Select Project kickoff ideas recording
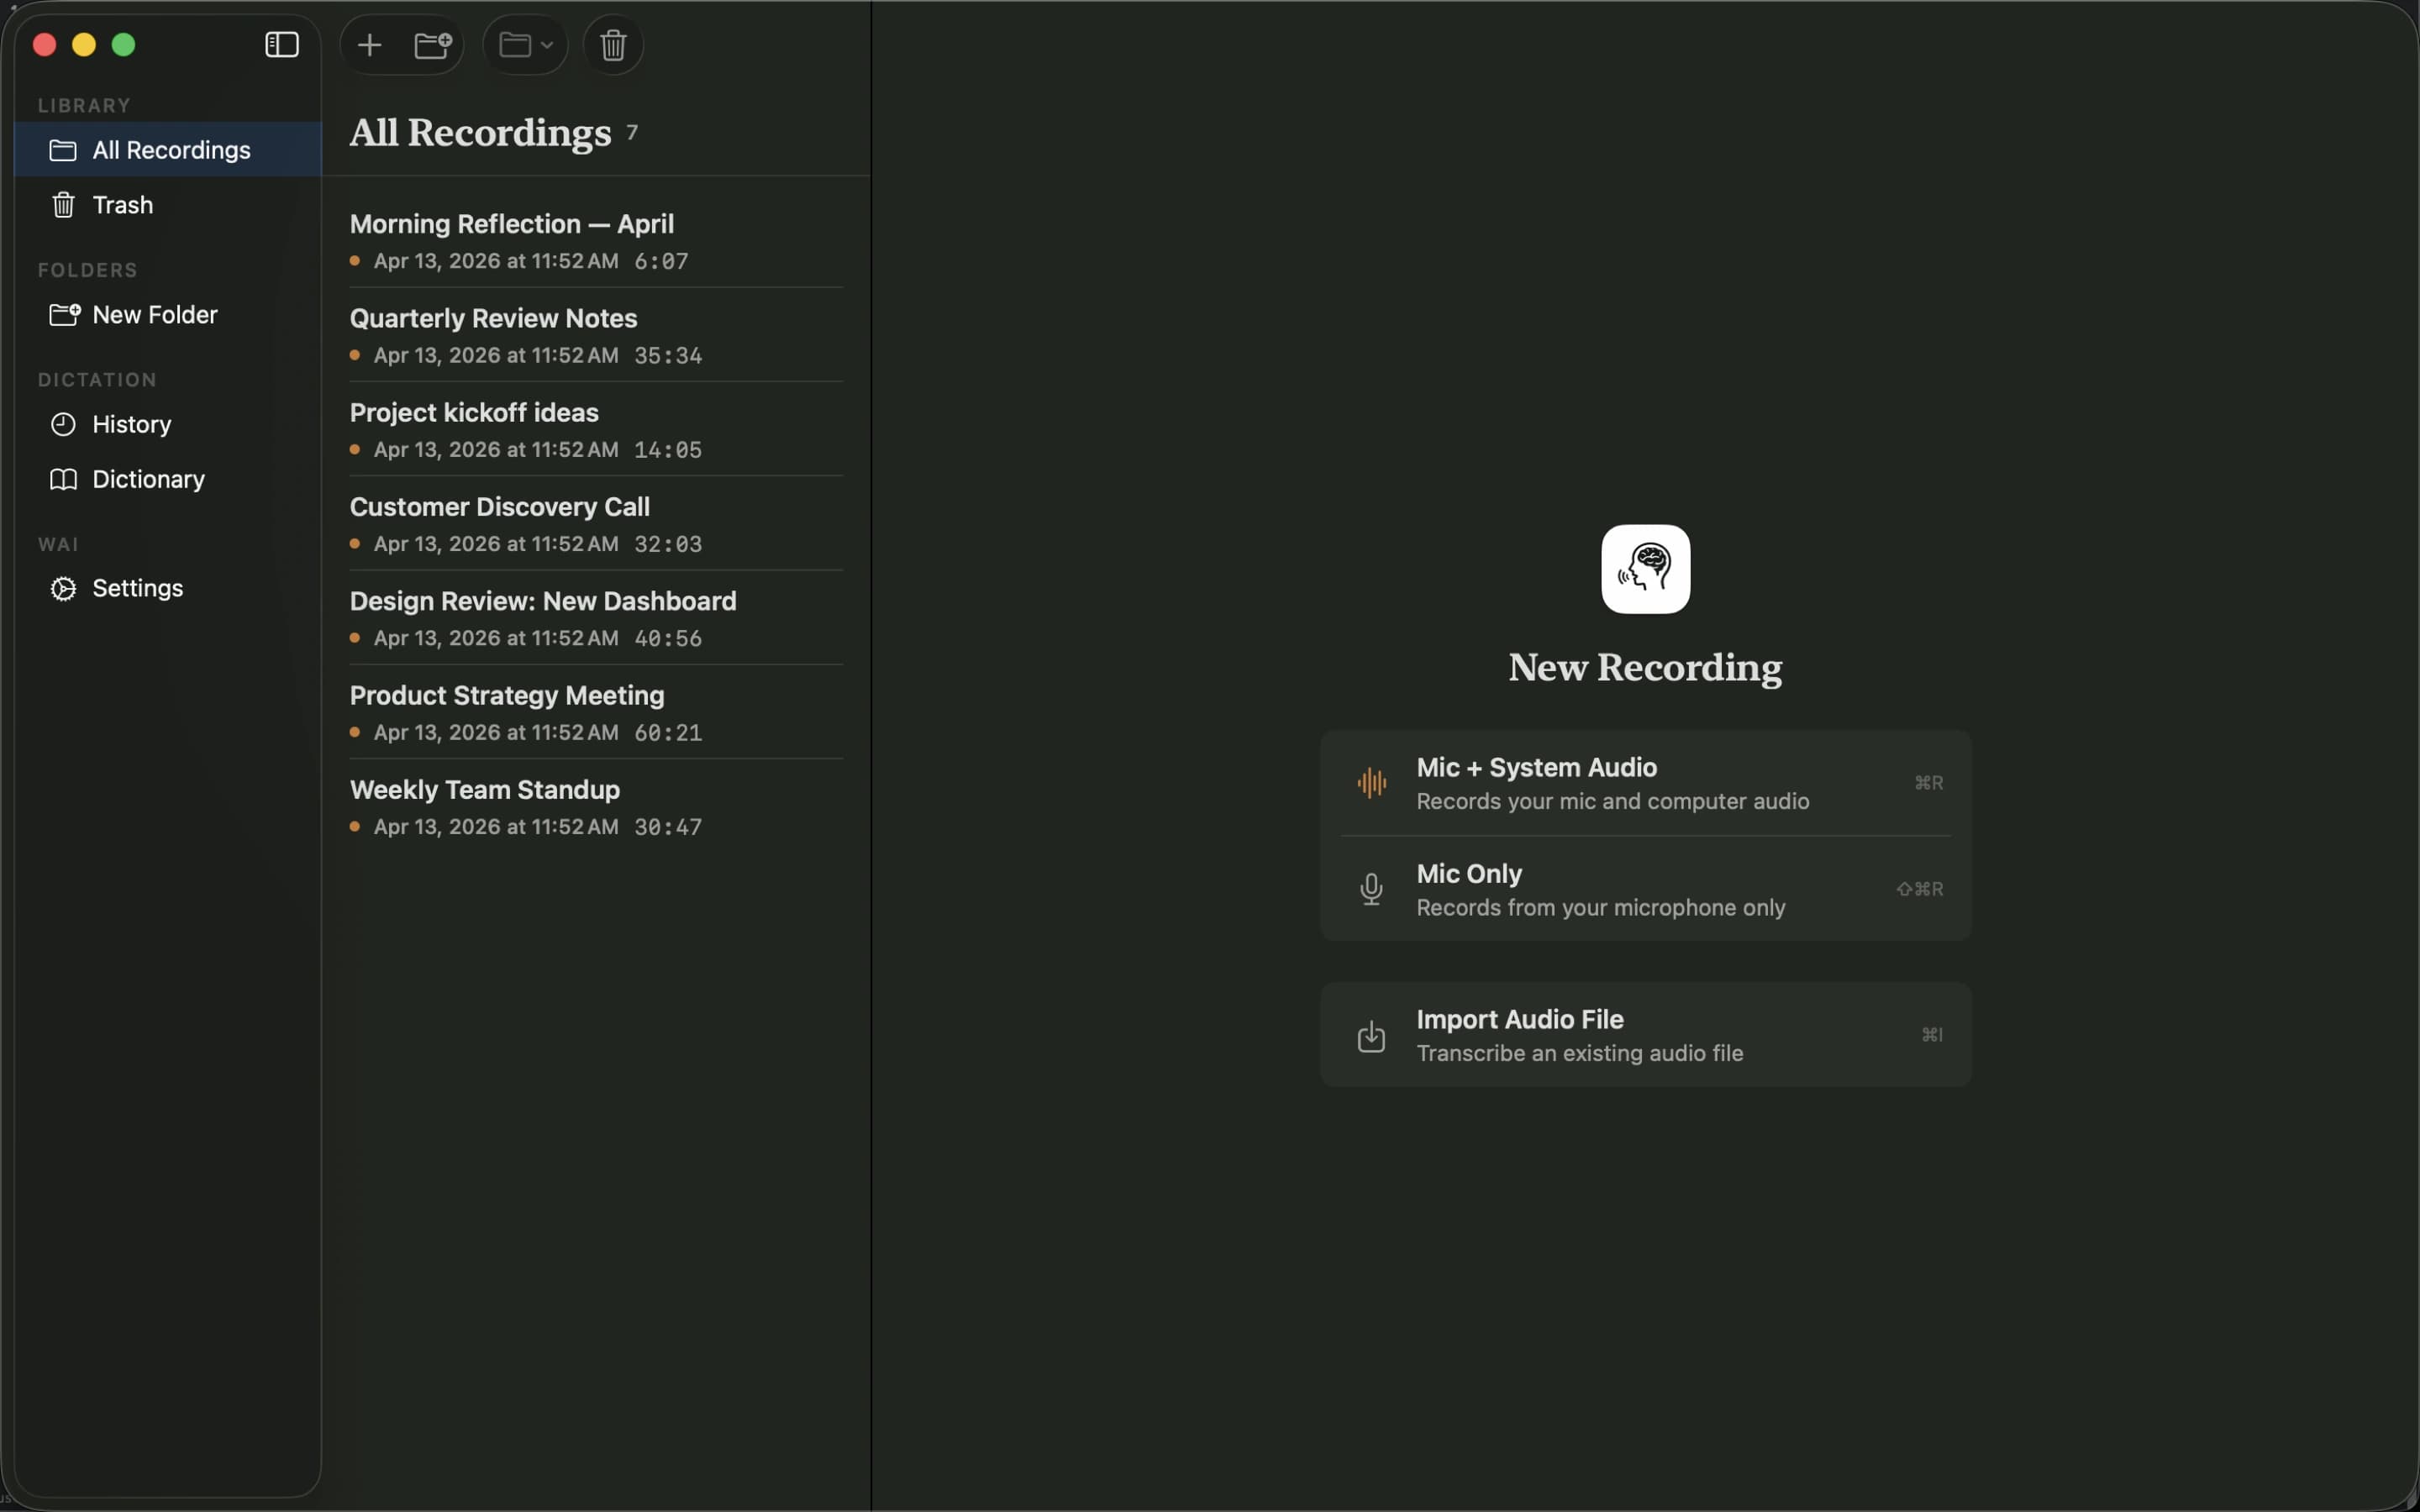 [x=596, y=430]
